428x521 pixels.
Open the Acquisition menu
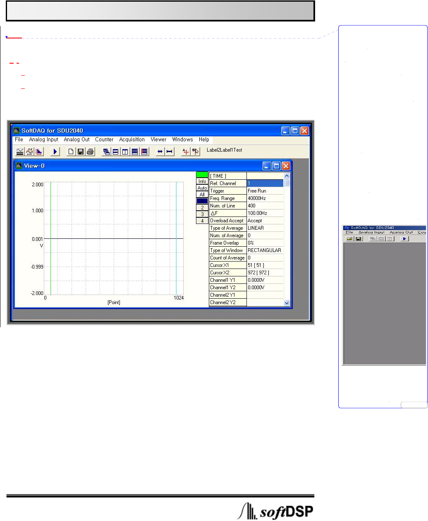pyautogui.click(x=132, y=140)
